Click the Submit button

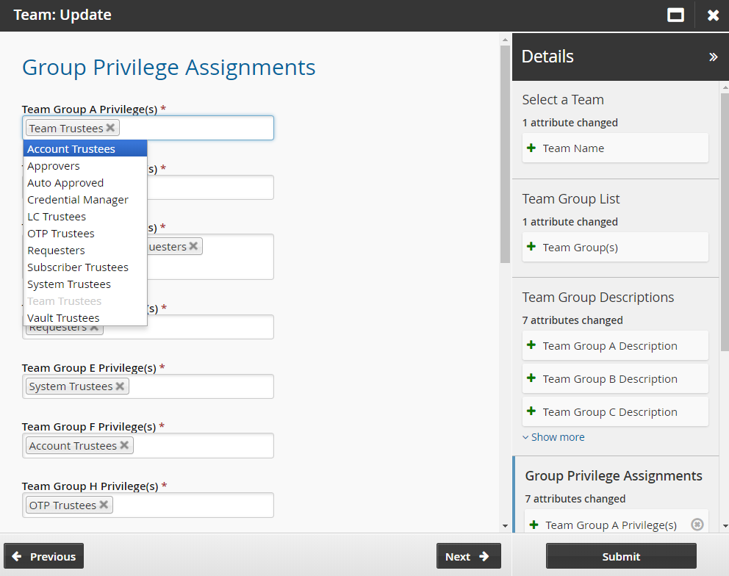621,556
